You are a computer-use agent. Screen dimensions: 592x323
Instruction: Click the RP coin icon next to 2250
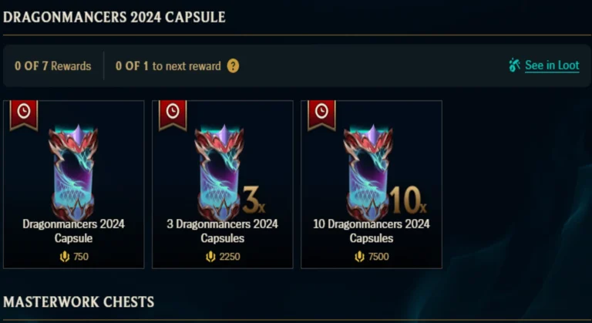click(x=210, y=257)
